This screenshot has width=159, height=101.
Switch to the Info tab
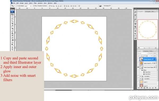153,12
